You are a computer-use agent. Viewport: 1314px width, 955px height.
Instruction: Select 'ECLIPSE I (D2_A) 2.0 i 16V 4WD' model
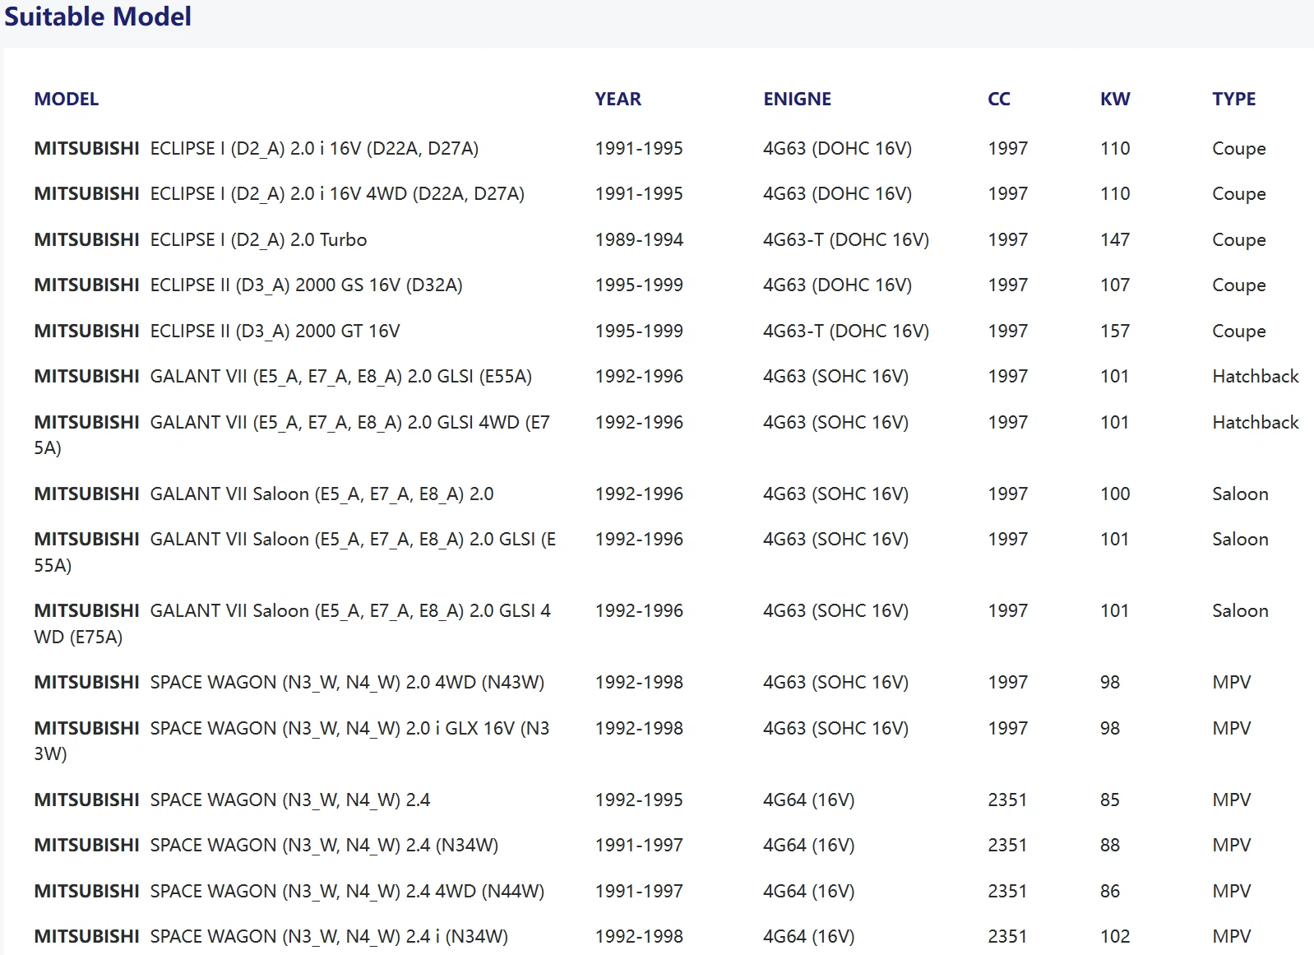280,193
